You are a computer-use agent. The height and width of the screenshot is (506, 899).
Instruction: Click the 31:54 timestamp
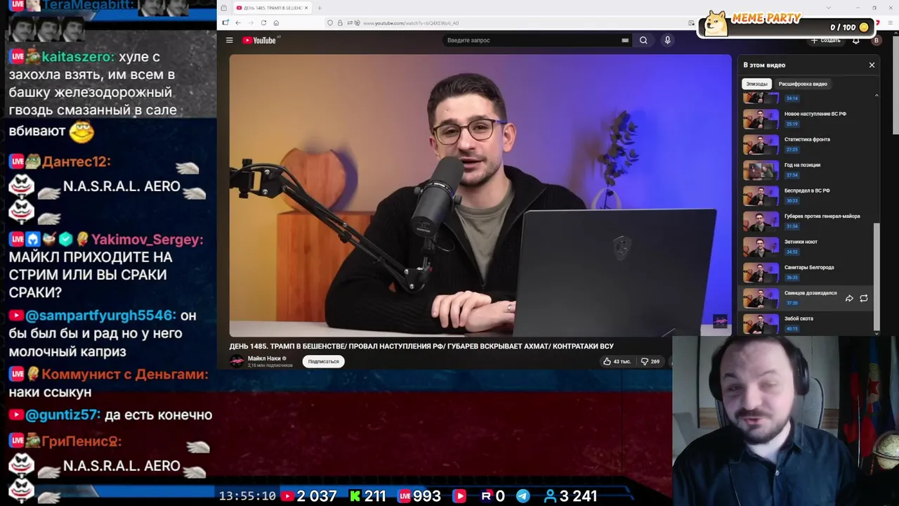[x=792, y=226]
